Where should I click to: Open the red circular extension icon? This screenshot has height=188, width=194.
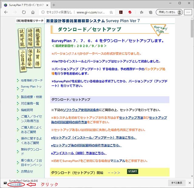coord(130,12)
